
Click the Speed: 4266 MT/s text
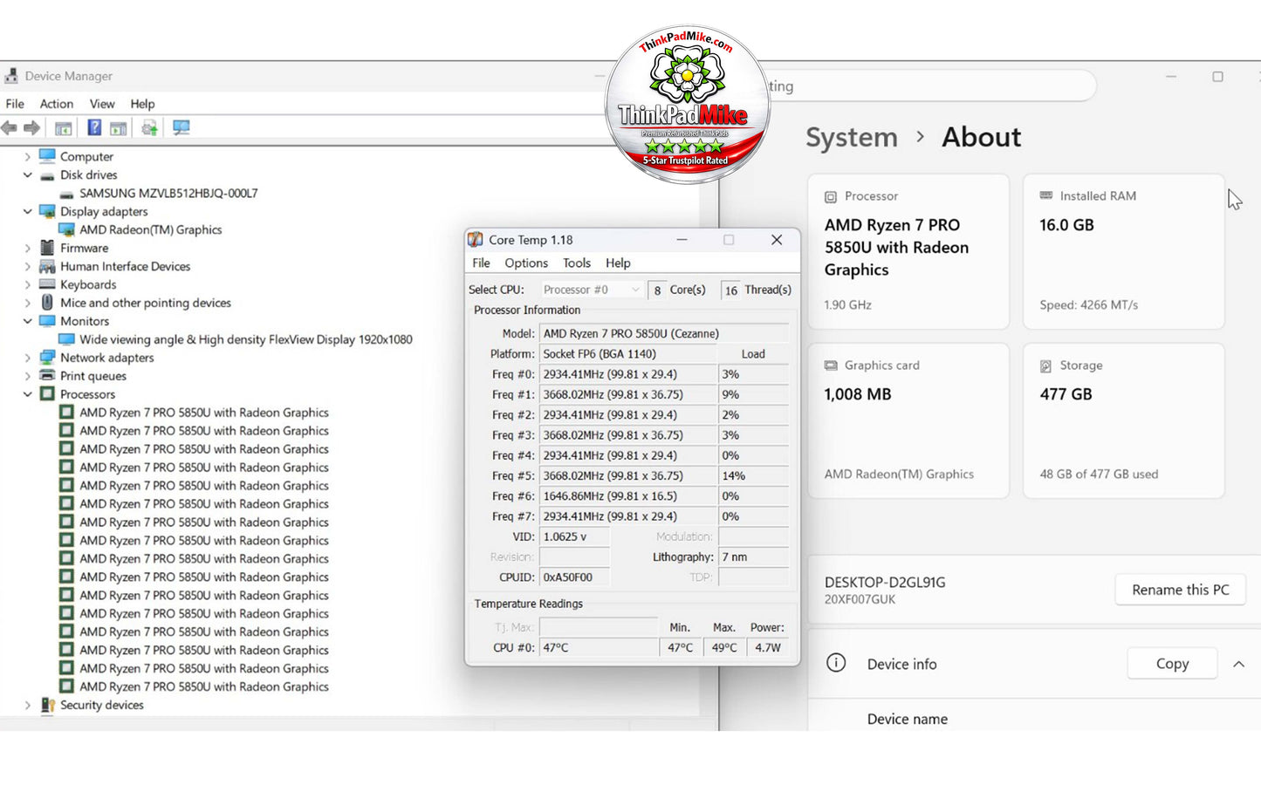click(x=1088, y=305)
